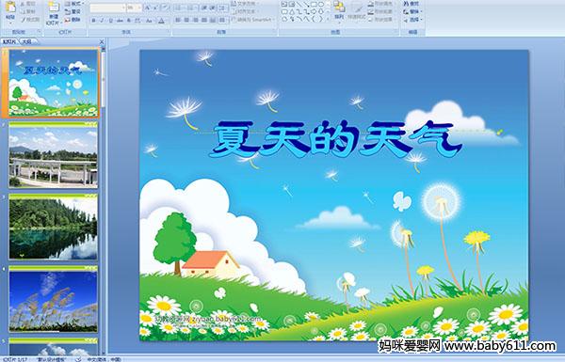This screenshot has height=362, width=565.
Task: Open the font size dropdown
Action: (139, 8)
